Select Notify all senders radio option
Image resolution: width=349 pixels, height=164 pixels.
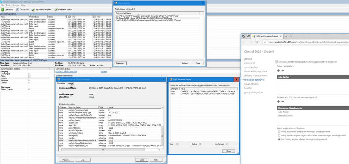pos(279,131)
